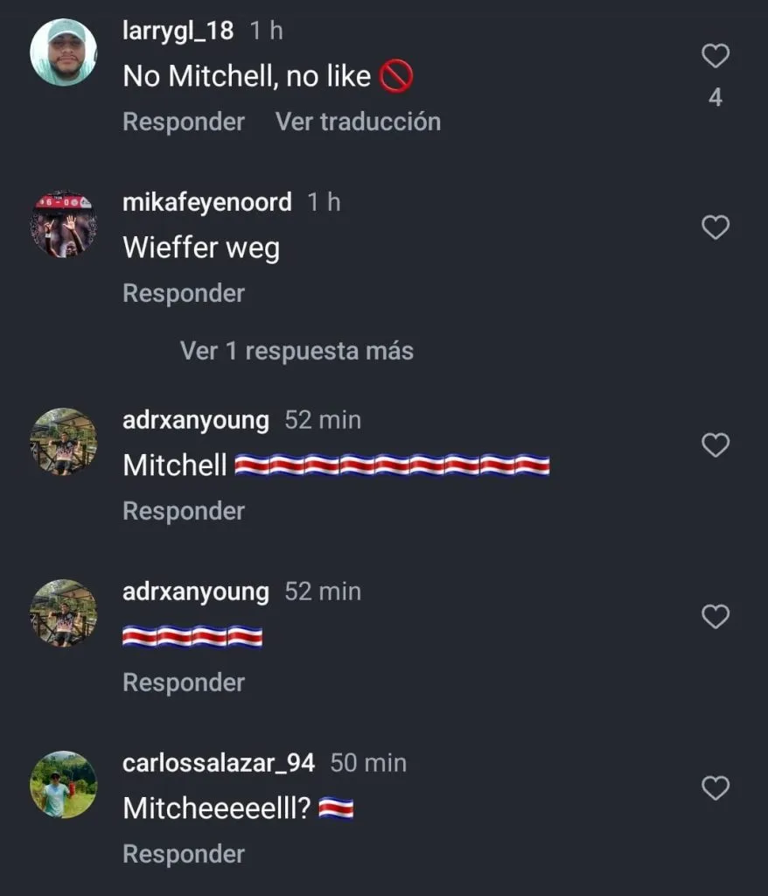The image size is (768, 896).
Task: Open username carlossalazar_94
Action: (x=219, y=763)
